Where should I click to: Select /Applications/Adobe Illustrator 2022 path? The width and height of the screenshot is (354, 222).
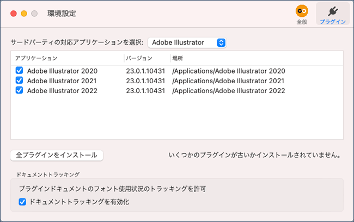(x=229, y=91)
